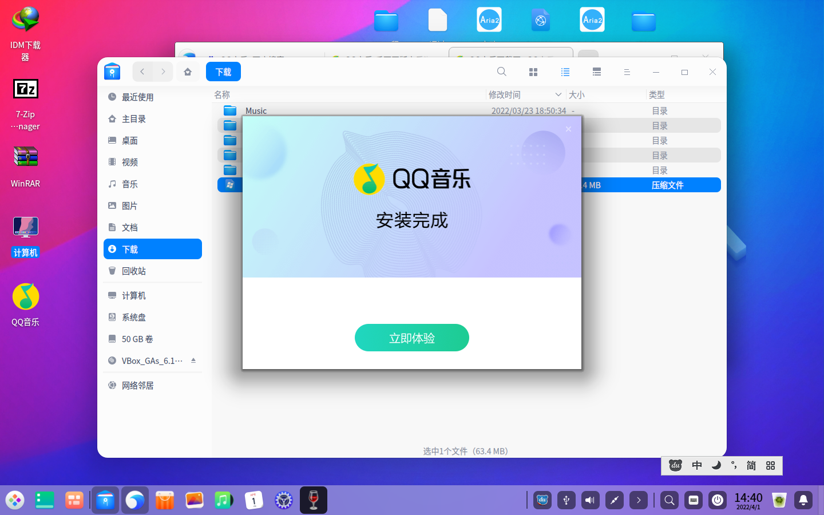Open 计算机 in the file manager sidebar
The image size is (824, 515).
153,295
